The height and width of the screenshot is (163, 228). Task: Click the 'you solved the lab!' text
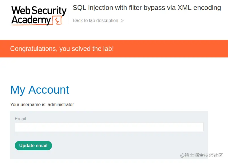pyautogui.click(x=87, y=49)
